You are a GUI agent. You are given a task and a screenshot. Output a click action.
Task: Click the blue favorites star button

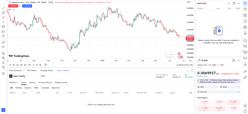point(3,110)
